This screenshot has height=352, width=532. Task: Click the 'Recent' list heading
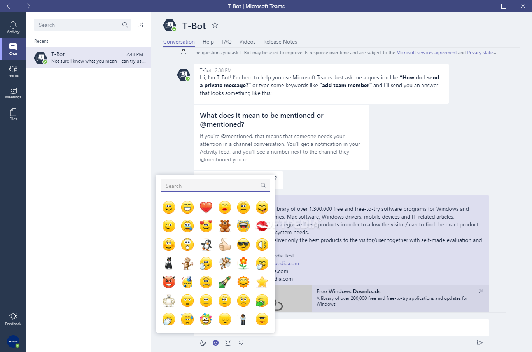(x=41, y=41)
